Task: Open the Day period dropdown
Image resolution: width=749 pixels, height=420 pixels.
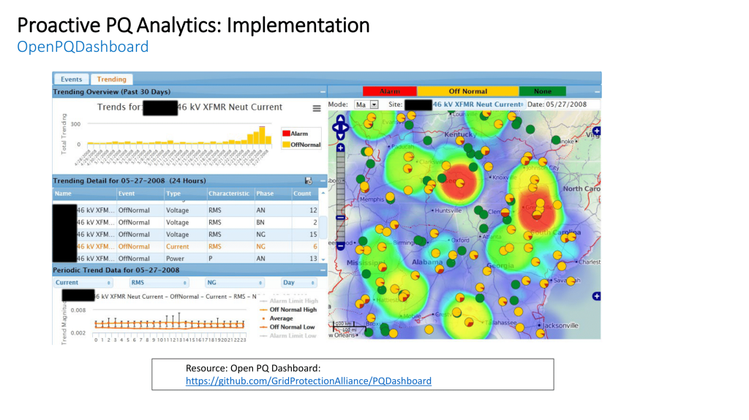Action: [x=298, y=282]
